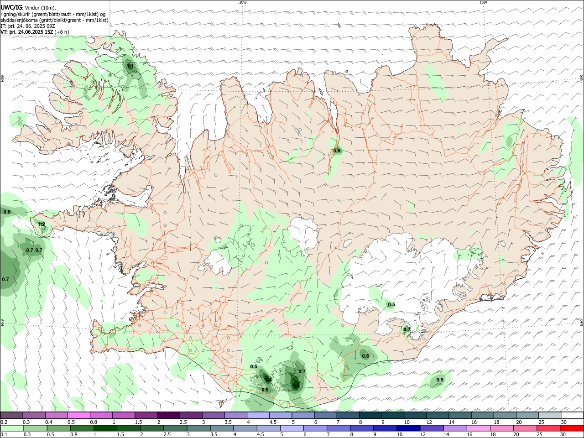Select the lavender 14 swatch in lower legend row
This screenshot has height=438, width=584.
[455, 428]
